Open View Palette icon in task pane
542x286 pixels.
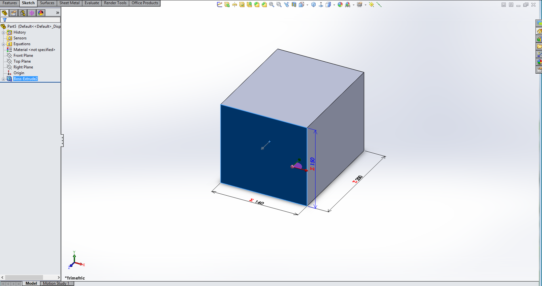539,54
